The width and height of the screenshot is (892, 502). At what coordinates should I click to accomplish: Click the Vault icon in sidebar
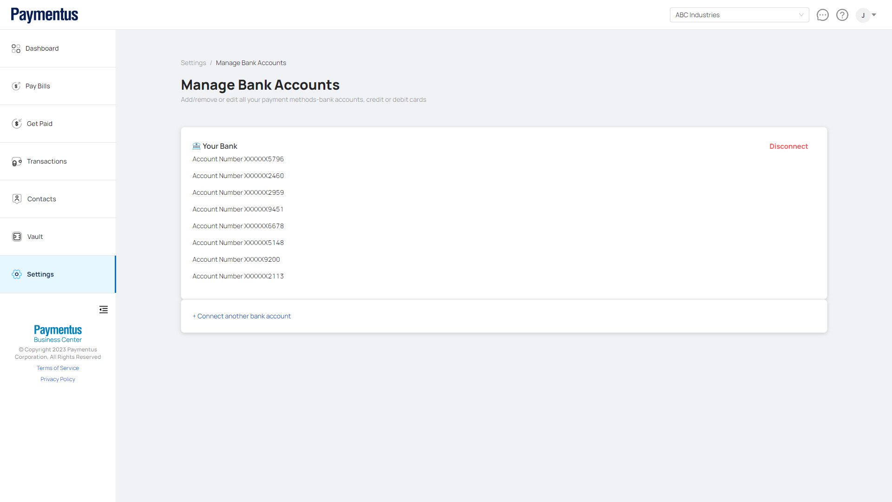coord(17,237)
